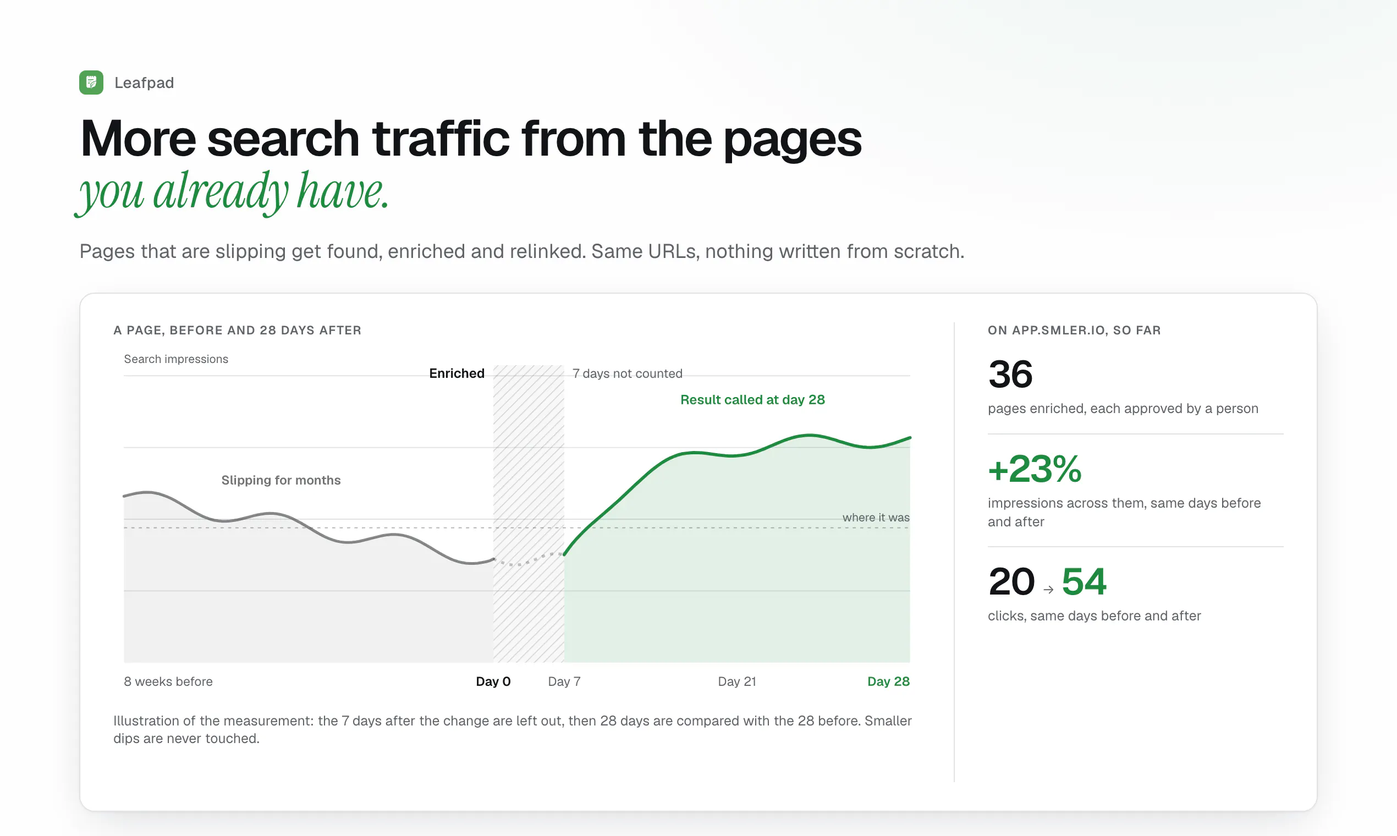Click the Leafpad brand name text
Image resolution: width=1397 pixels, height=836 pixels.
point(144,83)
